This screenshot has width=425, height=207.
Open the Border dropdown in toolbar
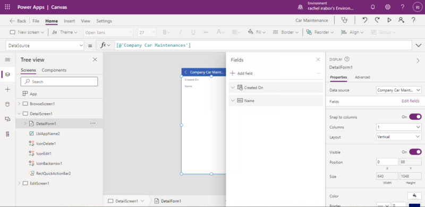click(x=286, y=32)
